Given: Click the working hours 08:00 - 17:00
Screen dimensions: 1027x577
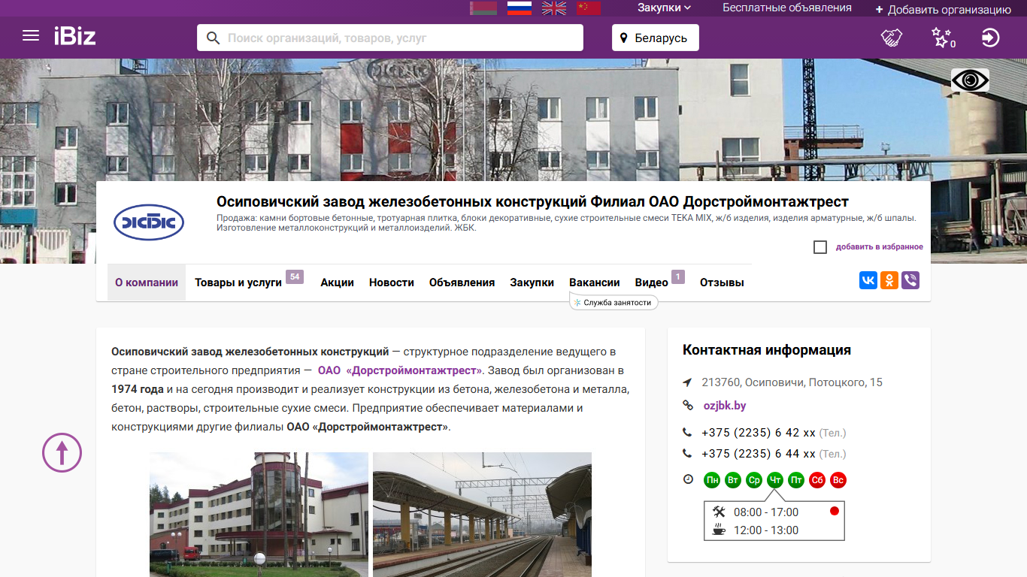Looking at the screenshot, I should [x=766, y=512].
